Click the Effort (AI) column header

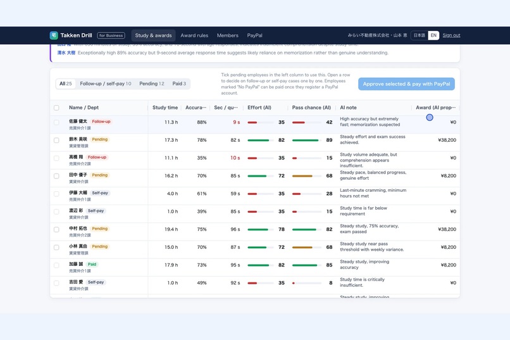pos(259,108)
